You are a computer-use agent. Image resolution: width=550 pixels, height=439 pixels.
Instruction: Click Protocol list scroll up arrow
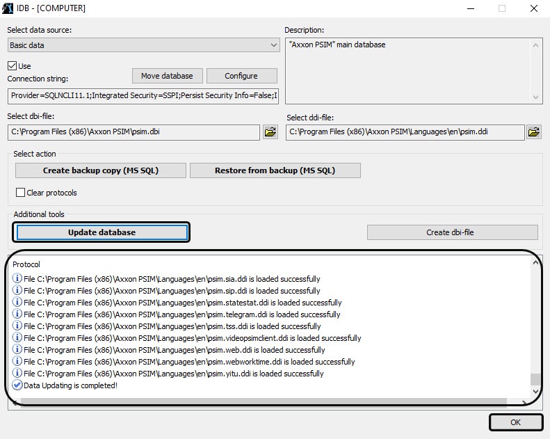535,262
